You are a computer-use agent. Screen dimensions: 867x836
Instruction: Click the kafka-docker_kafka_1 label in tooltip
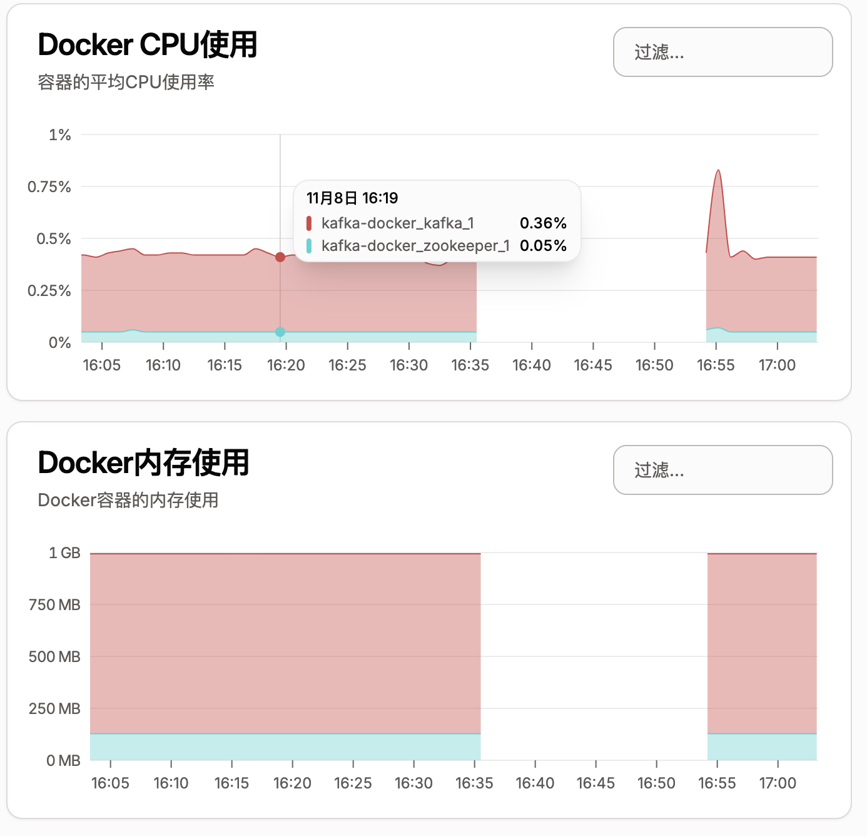click(398, 223)
